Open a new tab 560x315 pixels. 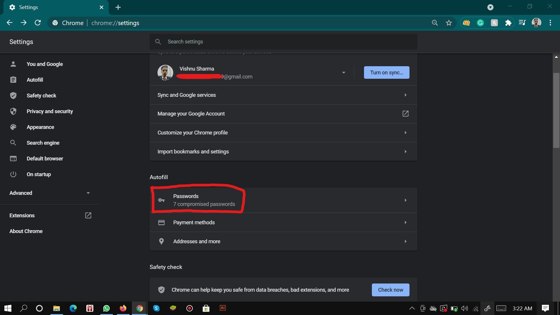coord(118,7)
